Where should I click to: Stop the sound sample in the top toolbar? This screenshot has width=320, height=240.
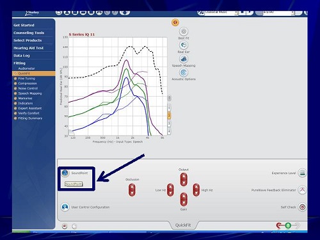[x=242, y=12]
